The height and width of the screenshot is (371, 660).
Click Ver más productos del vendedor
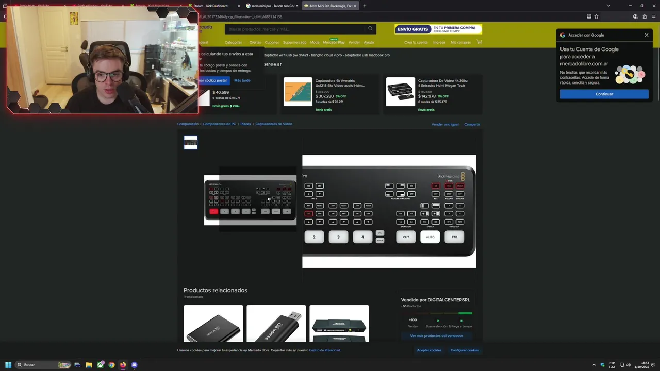click(x=436, y=336)
